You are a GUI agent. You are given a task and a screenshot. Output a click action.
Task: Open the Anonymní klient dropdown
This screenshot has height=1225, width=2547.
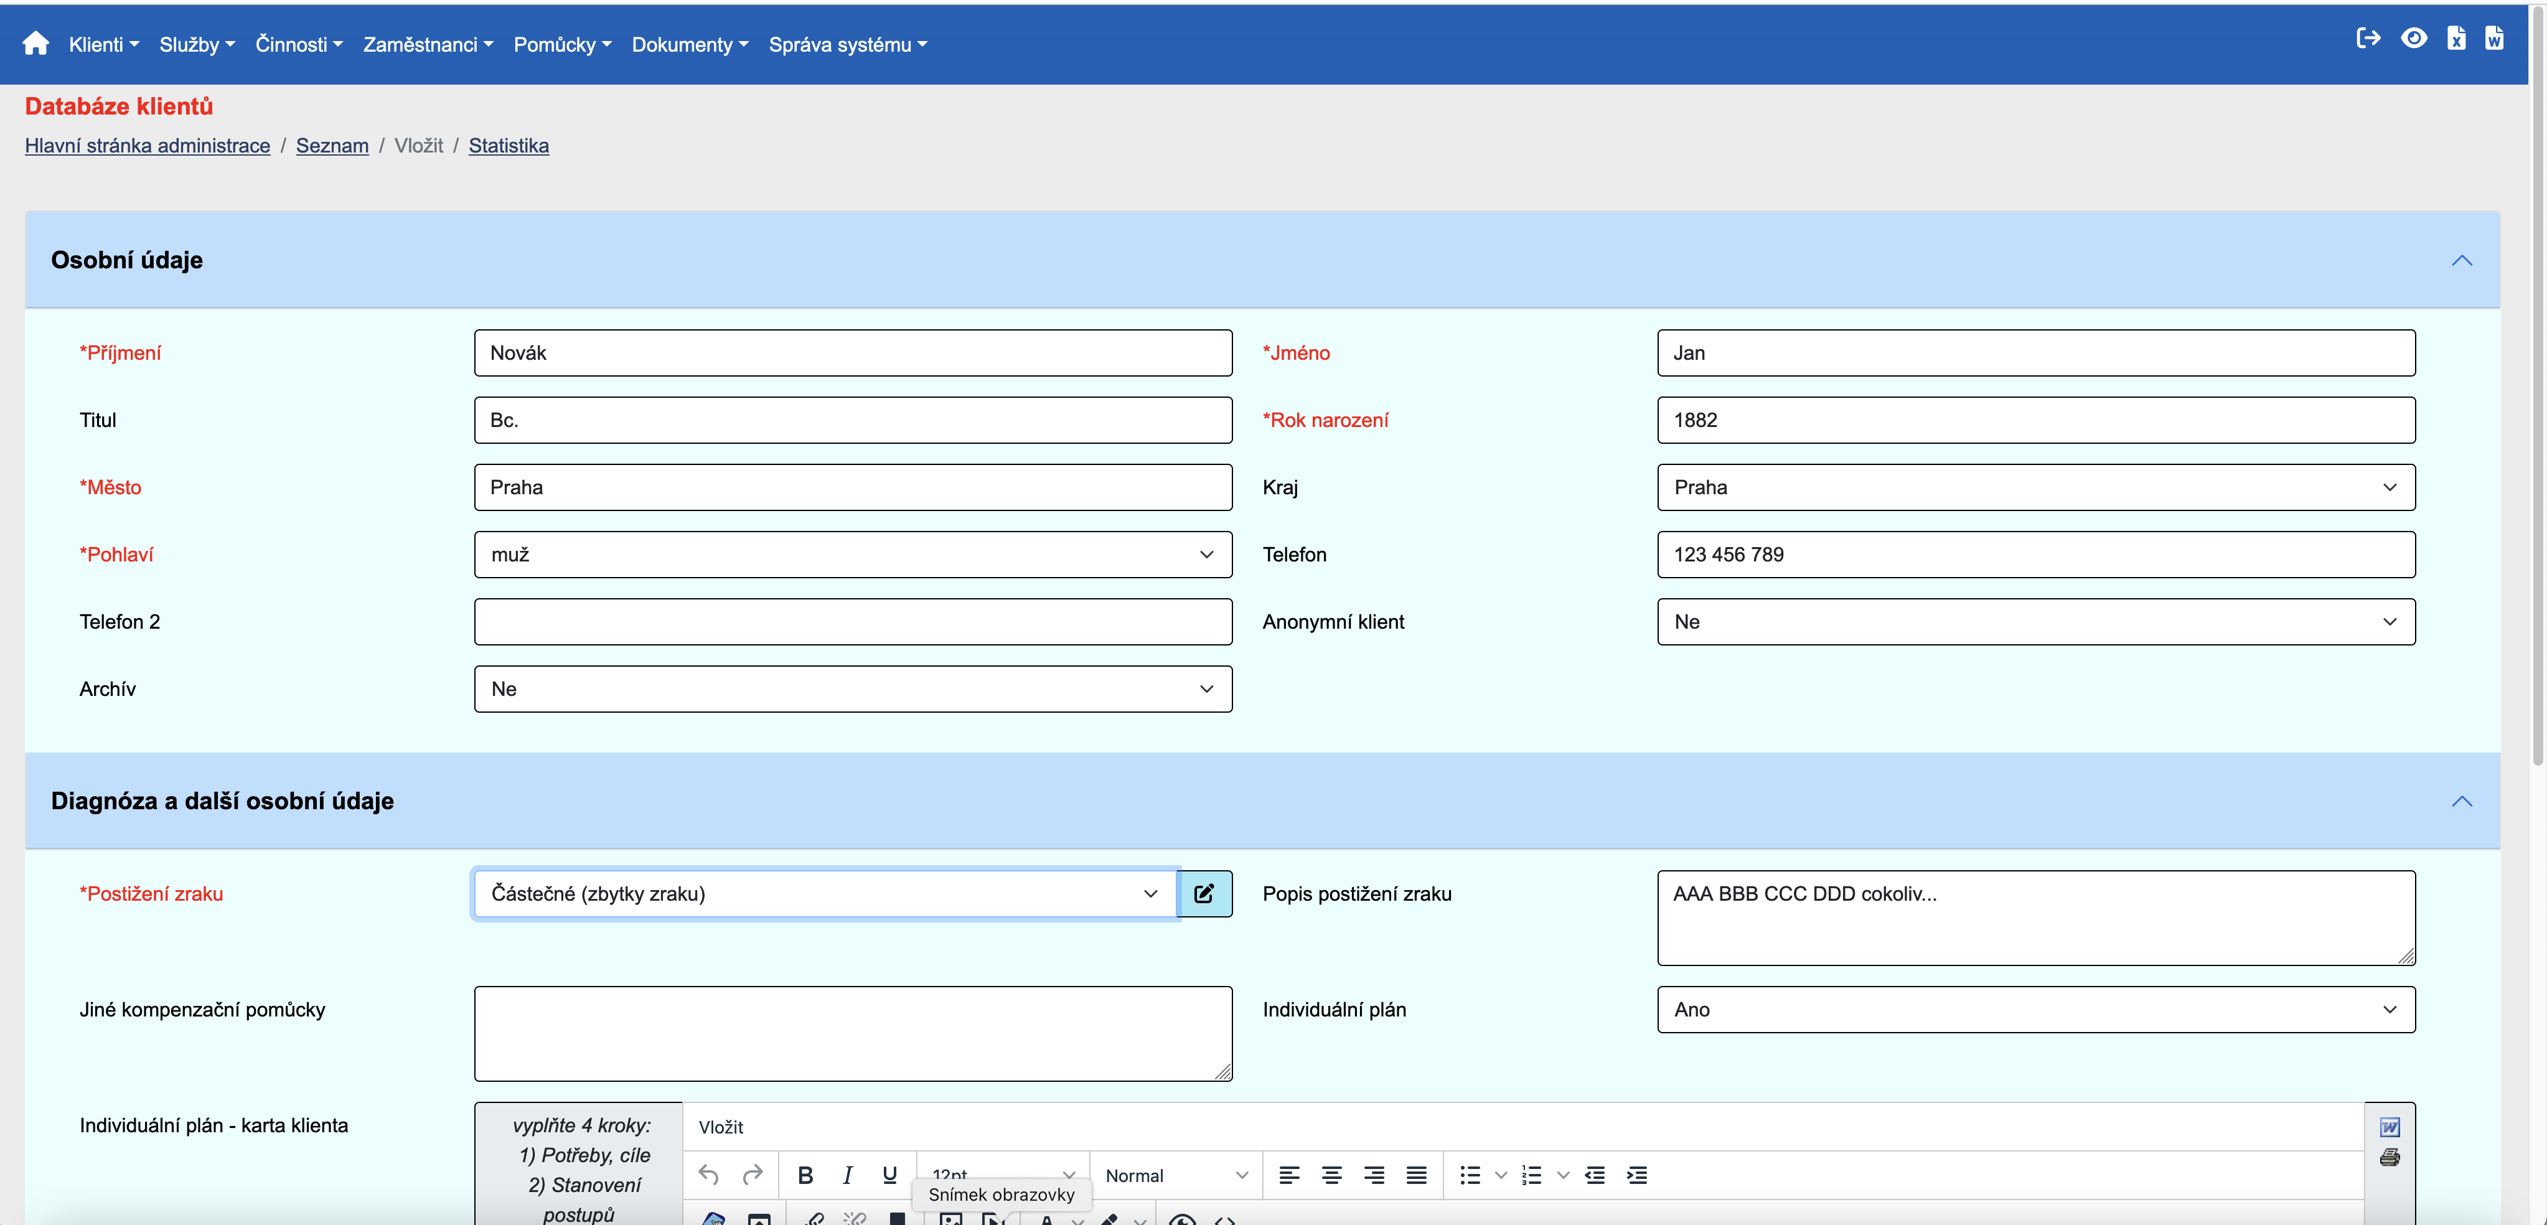coord(2035,622)
